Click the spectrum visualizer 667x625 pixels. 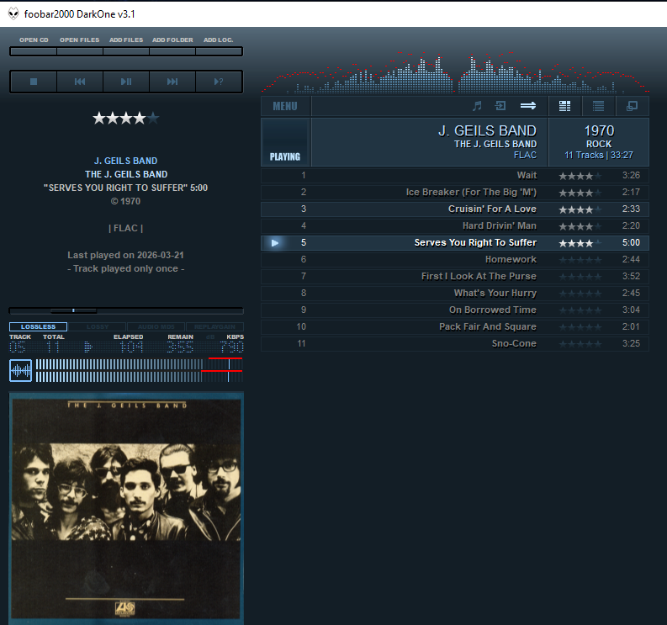pyautogui.click(x=455, y=72)
